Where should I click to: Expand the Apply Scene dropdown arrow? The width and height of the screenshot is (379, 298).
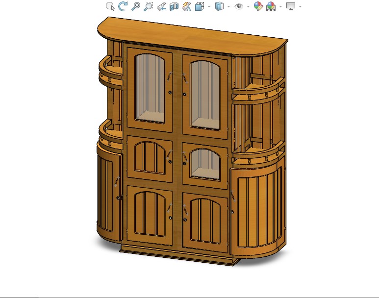click(x=280, y=6)
